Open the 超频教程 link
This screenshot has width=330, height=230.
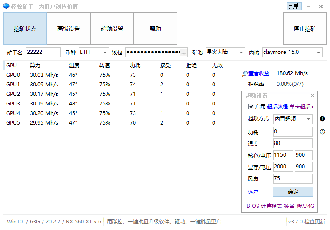tap(277, 106)
